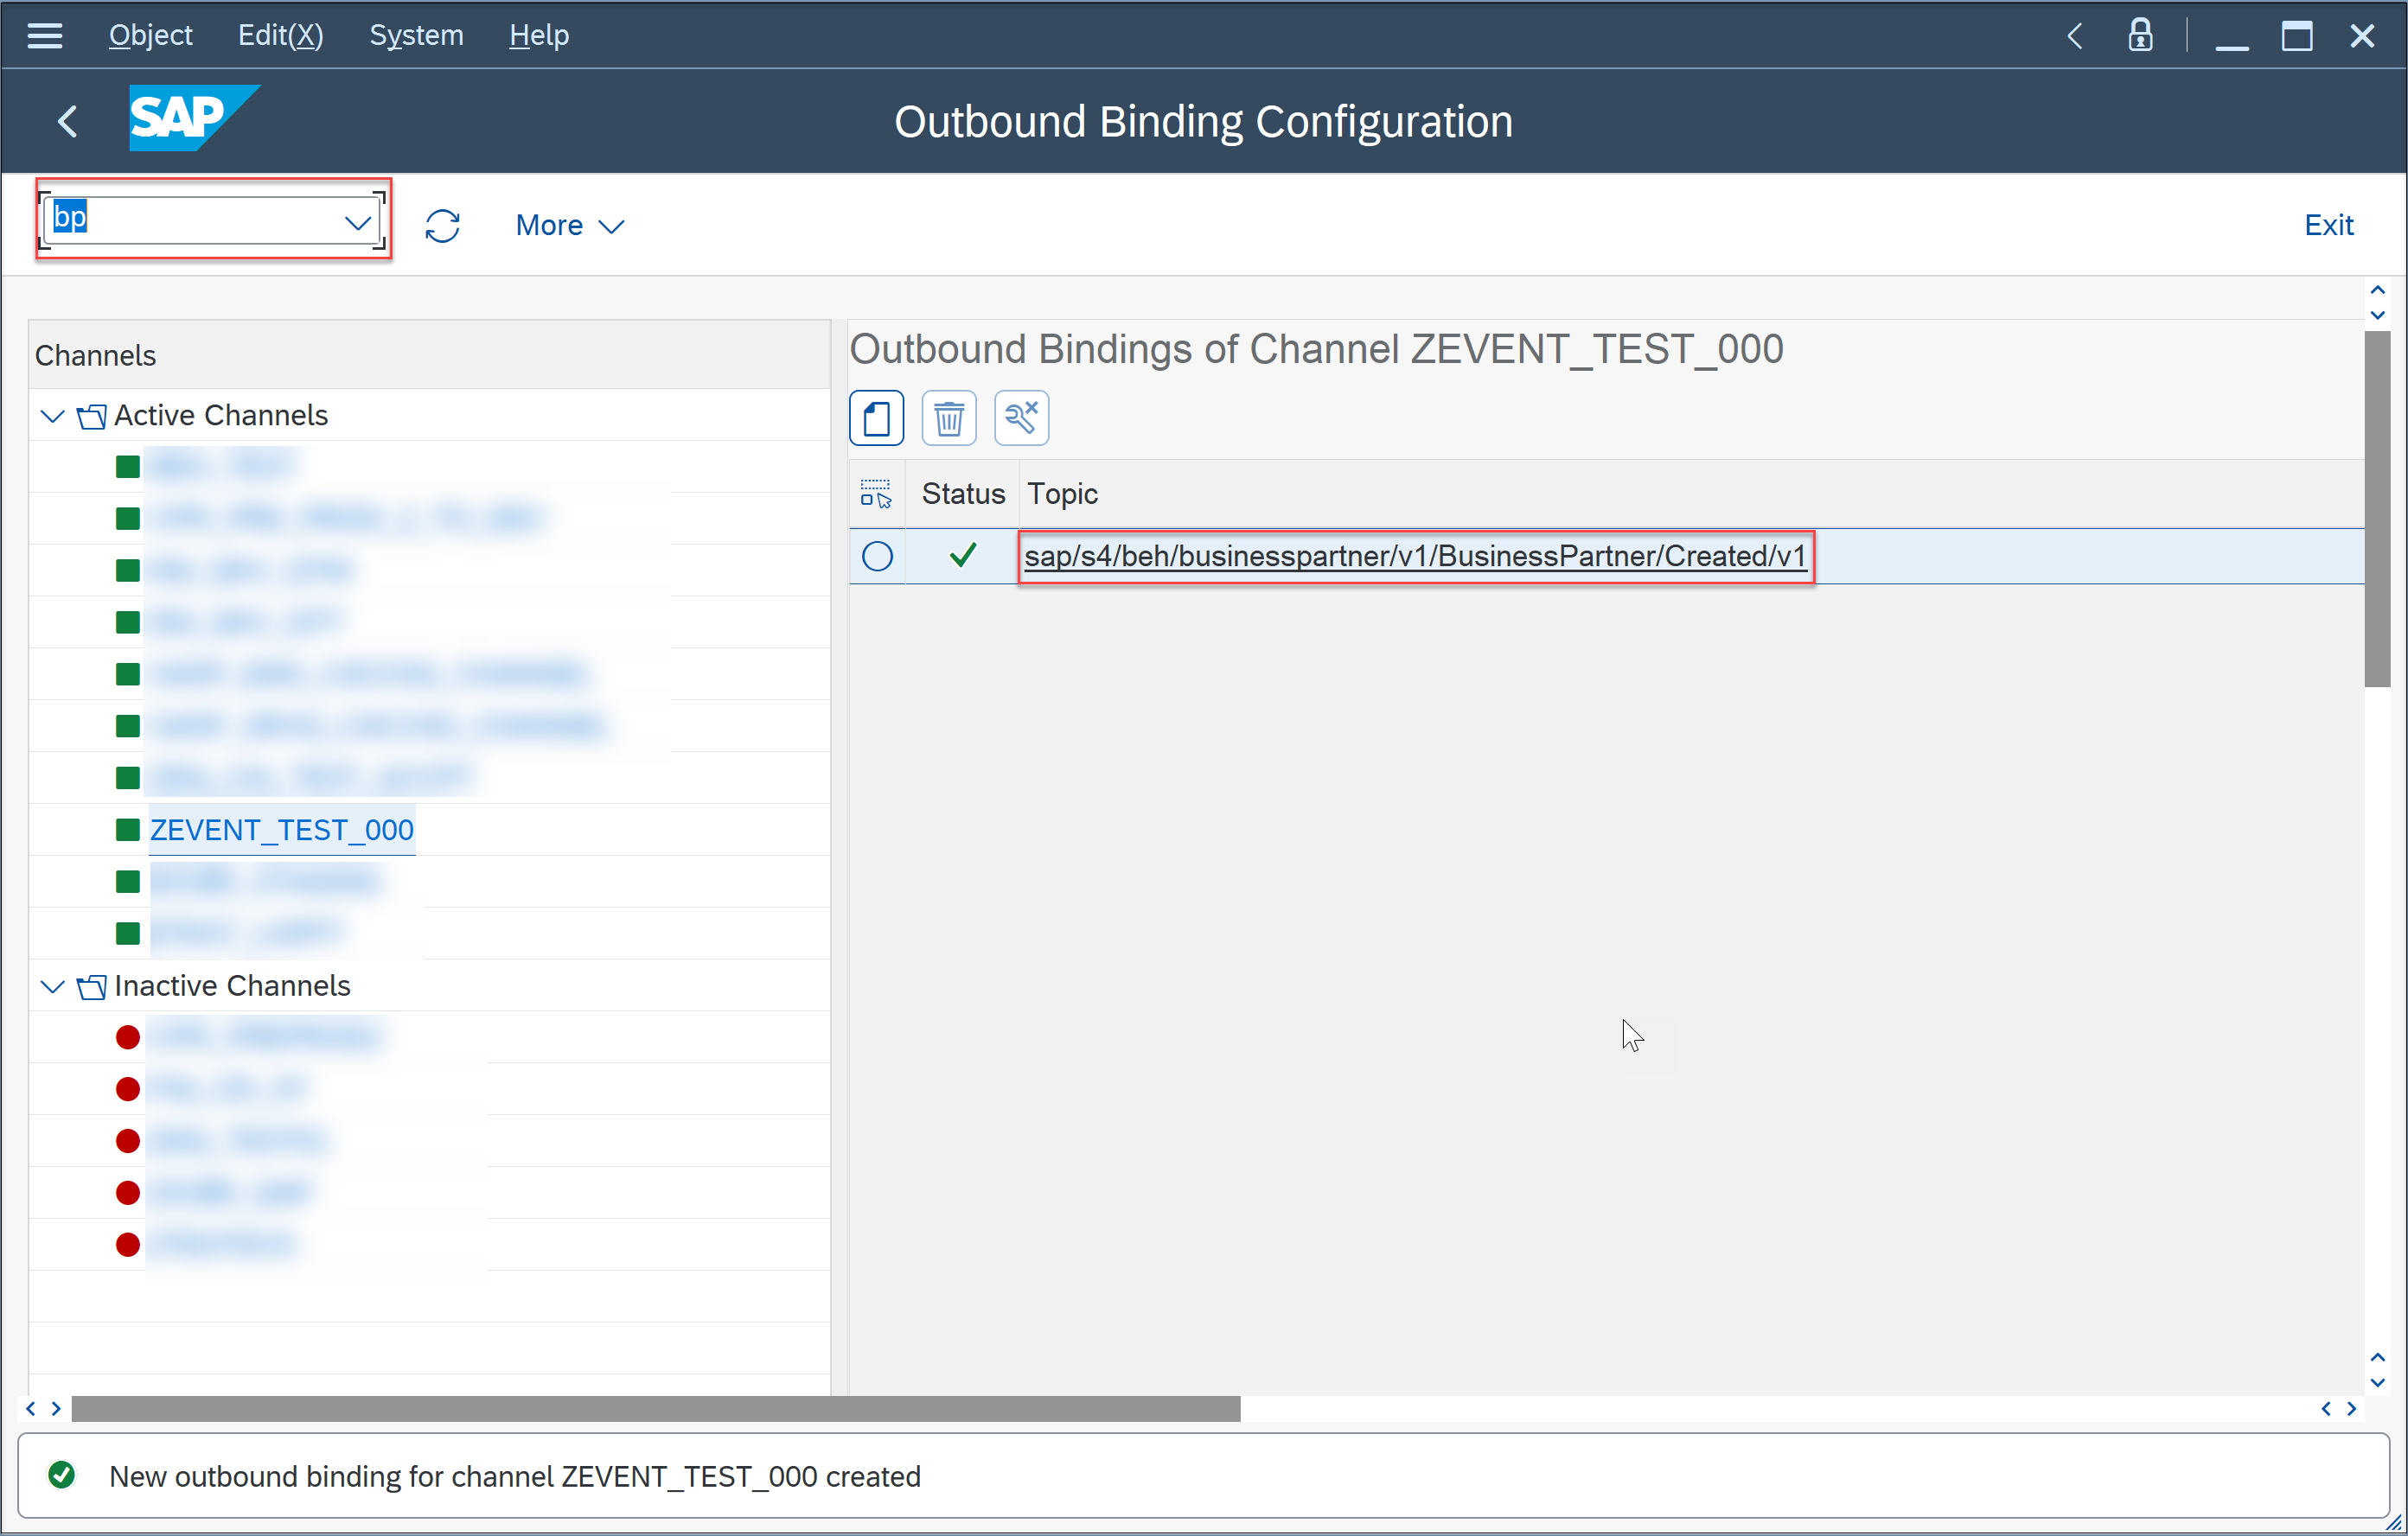Click the green checkmark status of the binding
2408x1536 pixels.
point(963,555)
